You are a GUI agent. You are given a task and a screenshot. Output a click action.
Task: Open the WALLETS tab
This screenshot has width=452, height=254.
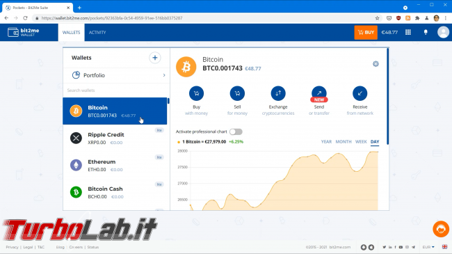pyautogui.click(x=71, y=32)
